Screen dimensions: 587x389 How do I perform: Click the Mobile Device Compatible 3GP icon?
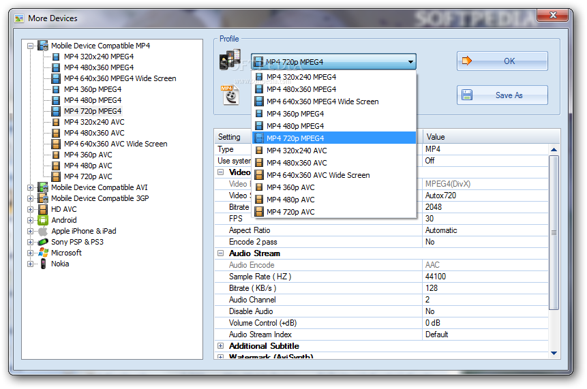(43, 198)
